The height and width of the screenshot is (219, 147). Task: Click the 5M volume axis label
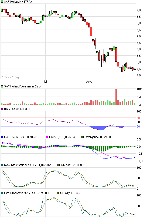139,97
